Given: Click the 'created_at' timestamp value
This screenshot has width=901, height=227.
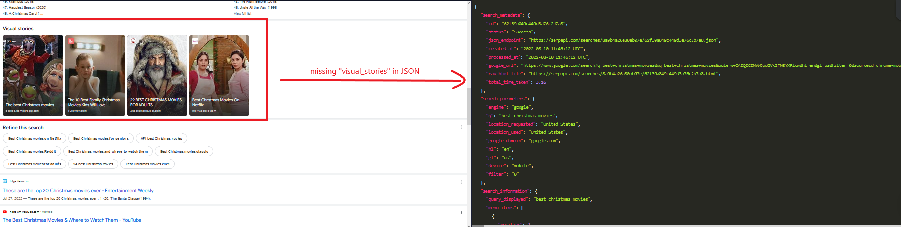Looking at the screenshot, I should tap(552, 49).
